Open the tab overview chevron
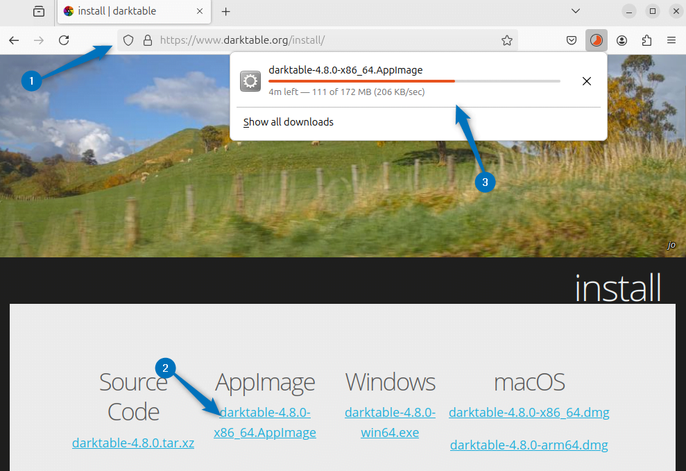 [575, 11]
